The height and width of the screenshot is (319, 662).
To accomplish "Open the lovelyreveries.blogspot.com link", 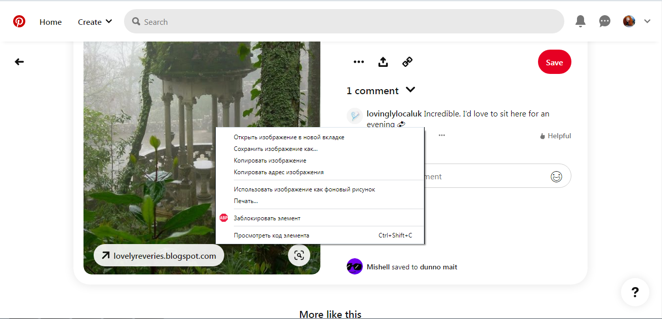I will point(158,256).
